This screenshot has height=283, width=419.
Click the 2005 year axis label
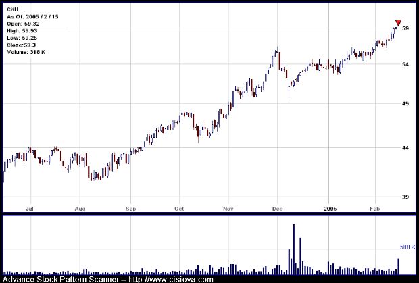click(x=330, y=209)
